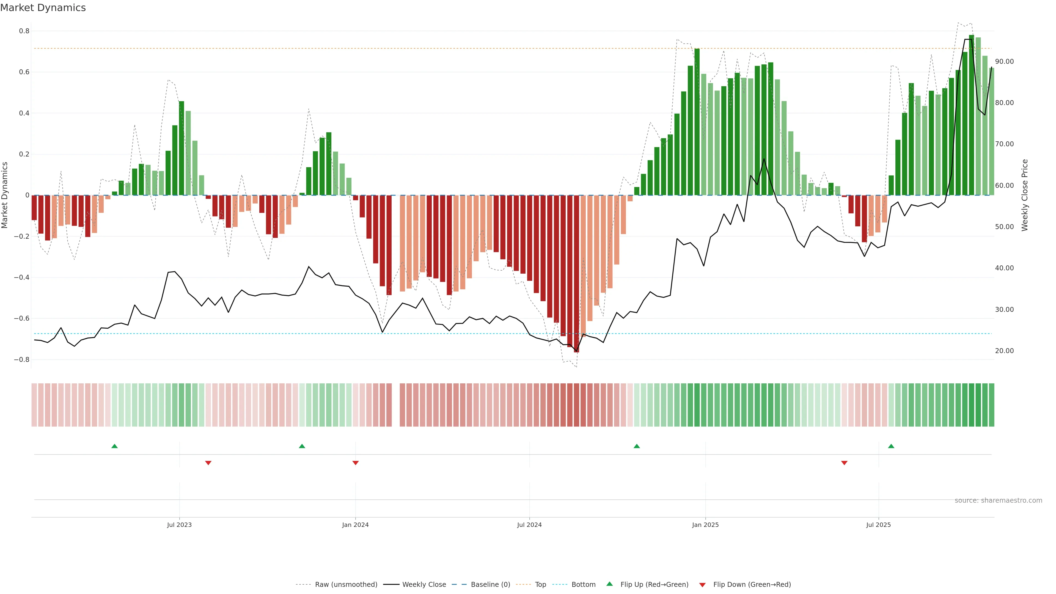Viewport: 1056px width, 594px height.
Task: Toggle the Raw (unsmoothed) legend entry
Action: click(x=346, y=585)
